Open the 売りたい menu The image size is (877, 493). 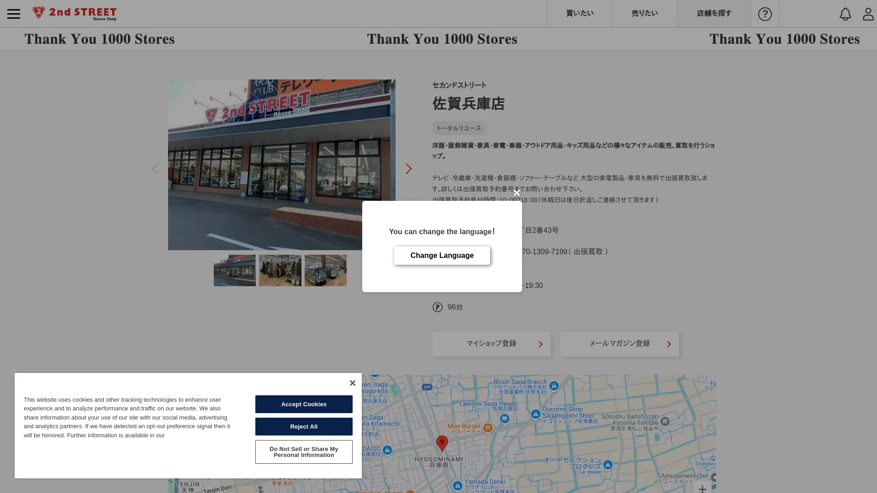click(x=645, y=14)
